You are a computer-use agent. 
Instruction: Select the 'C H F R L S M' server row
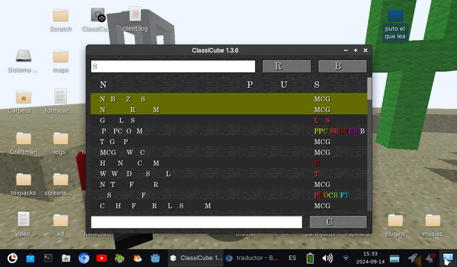(x=229, y=206)
